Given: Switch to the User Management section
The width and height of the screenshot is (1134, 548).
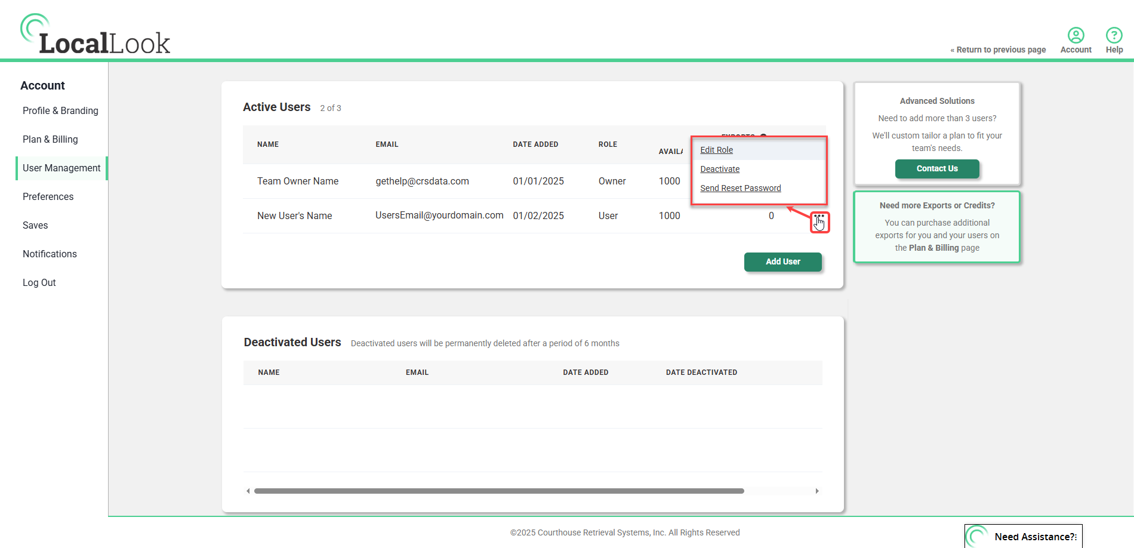Looking at the screenshot, I should point(61,168).
